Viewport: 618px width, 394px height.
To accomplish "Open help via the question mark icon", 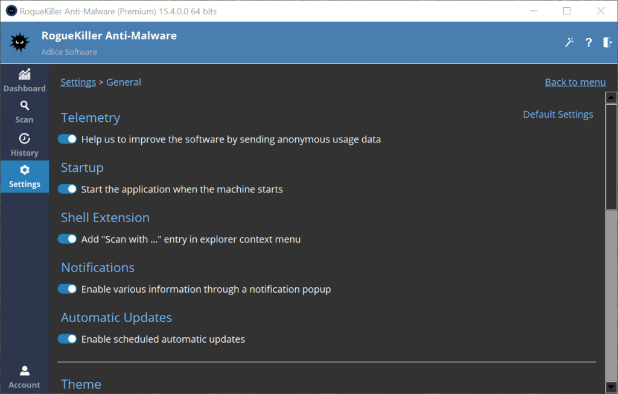I will pos(588,42).
